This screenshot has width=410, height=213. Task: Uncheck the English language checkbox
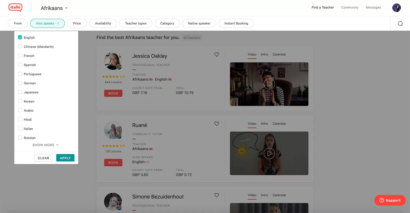[x=20, y=38]
